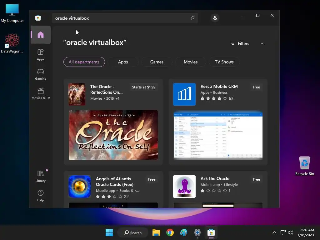The image size is (320, 240).
Task: Open the user account profile icon
Action: click(215, 18)
